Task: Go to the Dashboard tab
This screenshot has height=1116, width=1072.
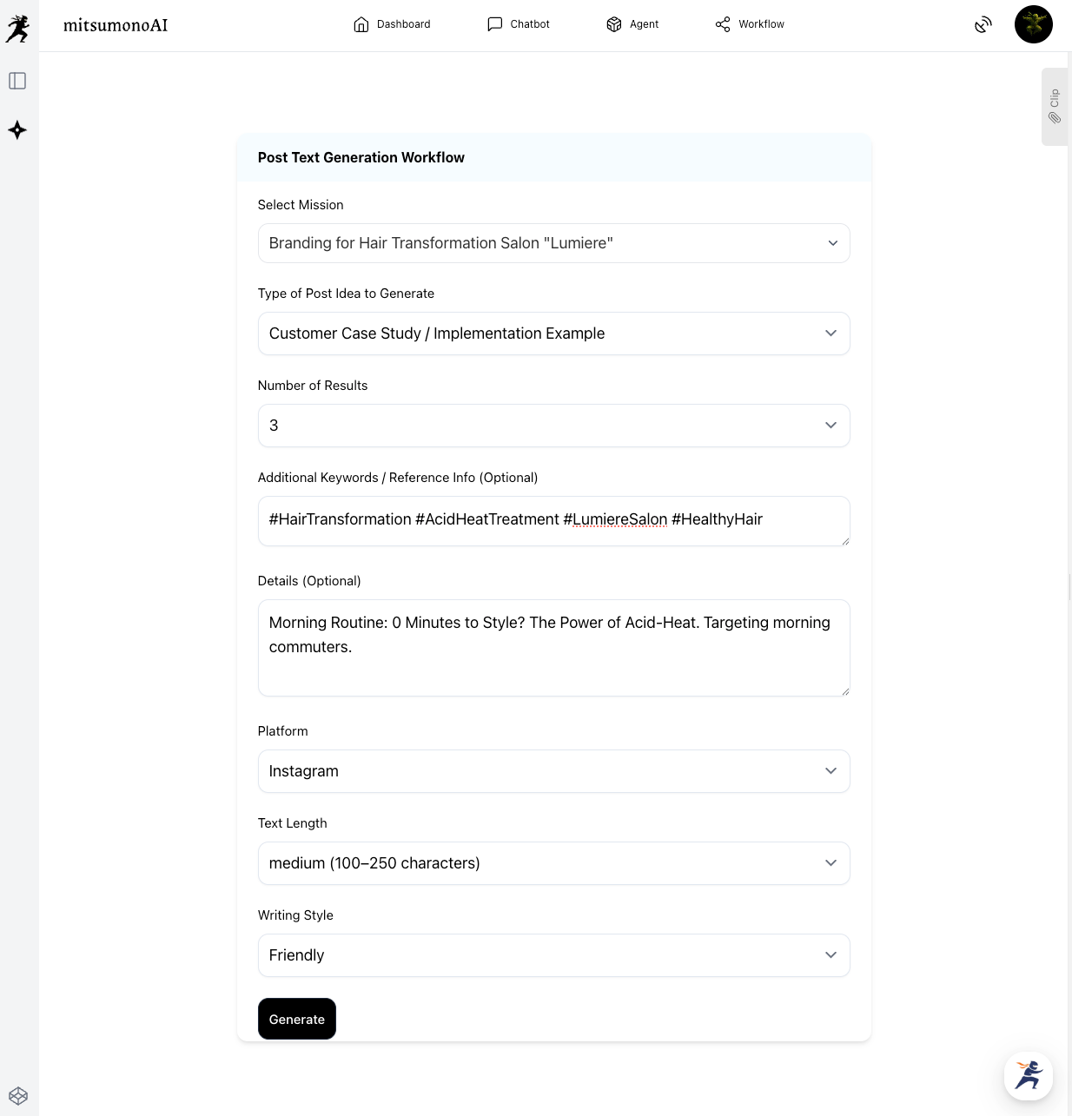Action: tap(392, 24)
